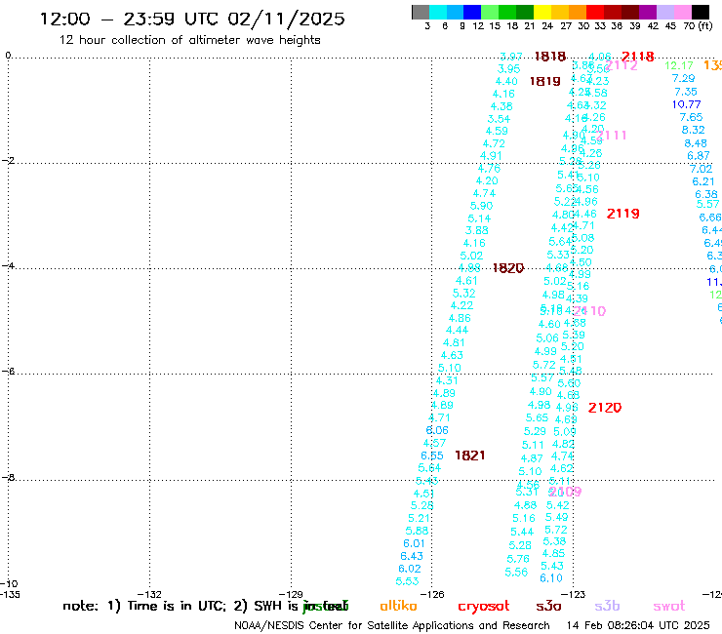This screenshot has width=722, height=634.
Task: Click the green wave height value 12.17
Action: click(x=679, y=65)
